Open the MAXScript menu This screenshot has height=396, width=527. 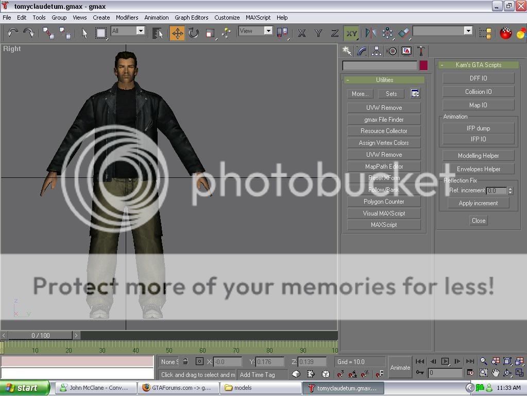pos(258,18)
